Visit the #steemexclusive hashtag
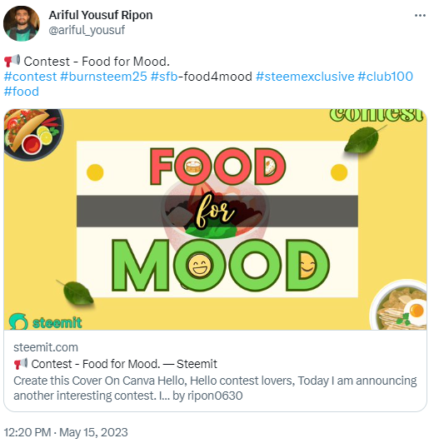This screenshot has width=439, height=448. (x=305, y=77)
